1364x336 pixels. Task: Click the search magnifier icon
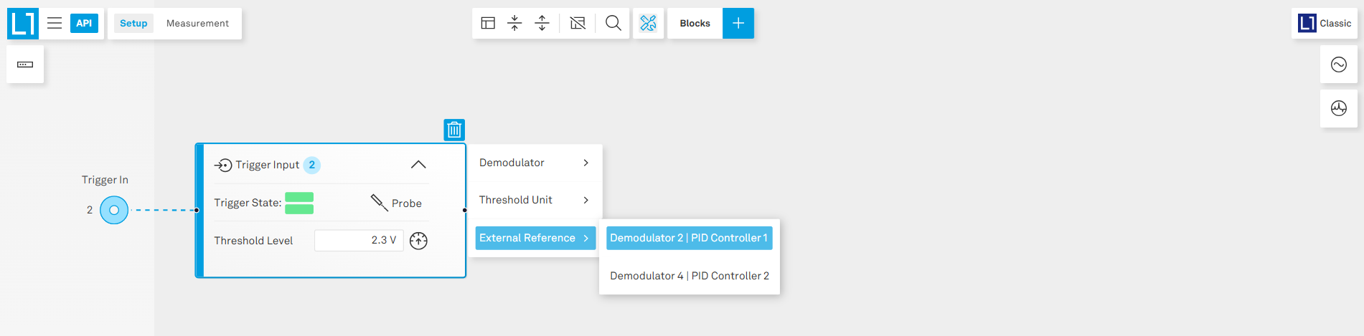[x=613, y=23]
